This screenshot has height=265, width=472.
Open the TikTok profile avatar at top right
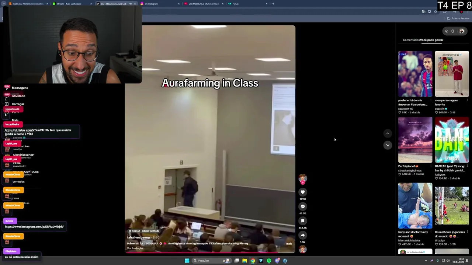click(462, 31)
